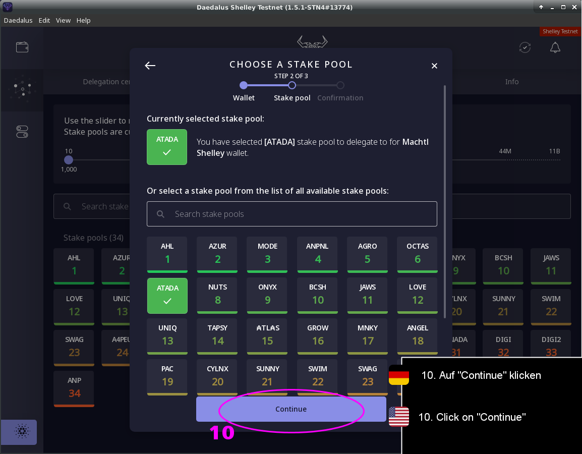Image resolution: width=582 pixels, height=454 pixels.
Task: Select the PAC pool ranked 19
Action: [167, 377]
